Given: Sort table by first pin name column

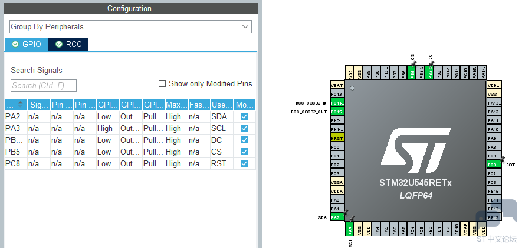Looking at the screenshot, I should (16, 105).
